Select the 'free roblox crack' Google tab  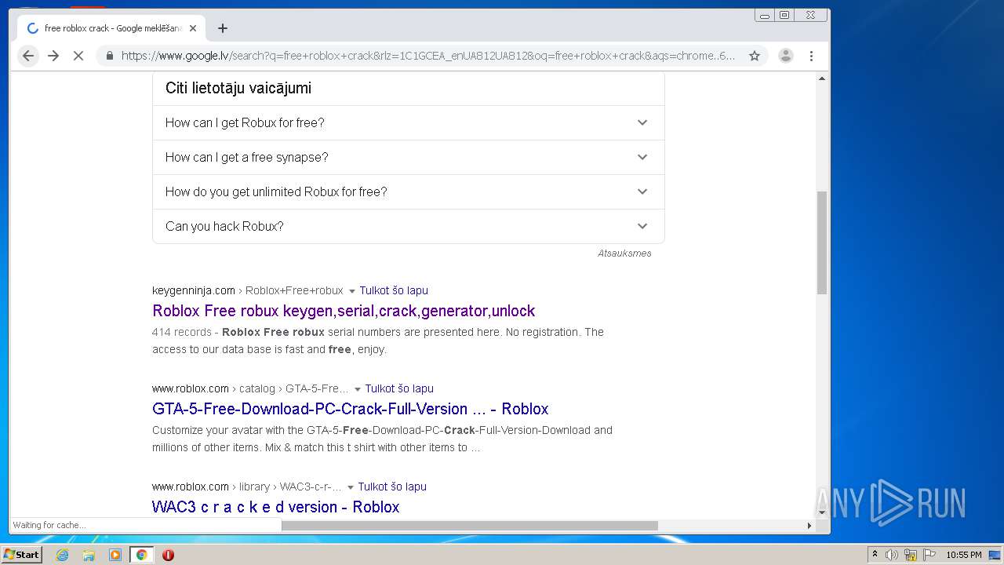tap(111, 28)
